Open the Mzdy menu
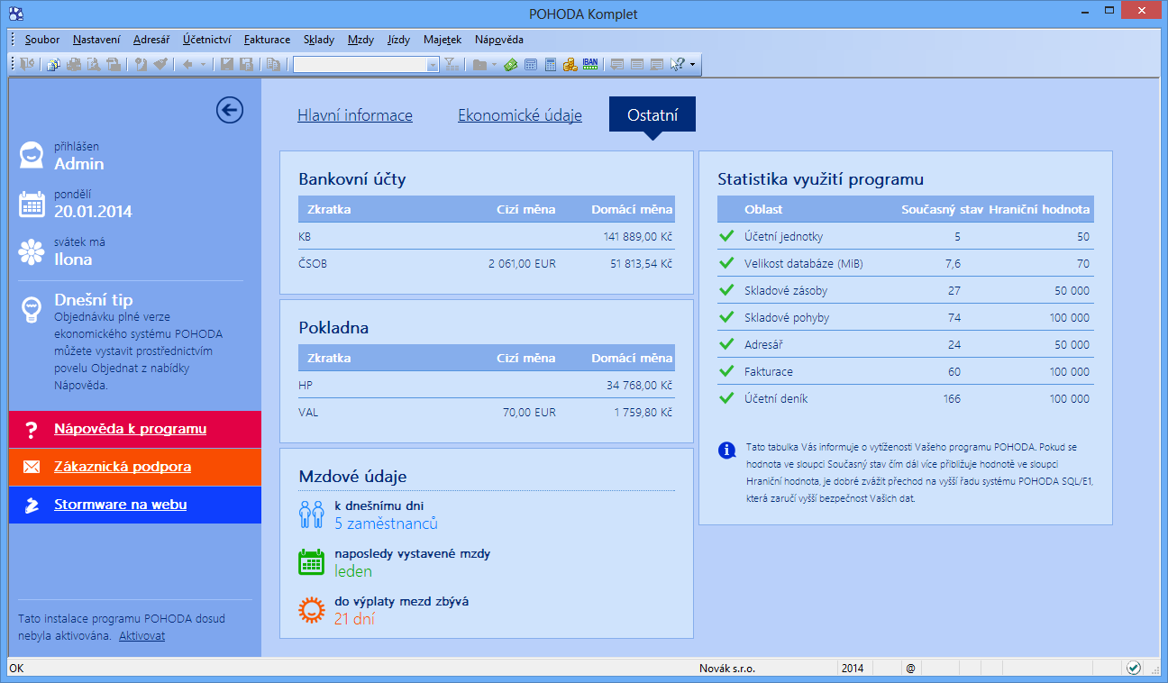1168x683 pixels. tap(360, 40)
